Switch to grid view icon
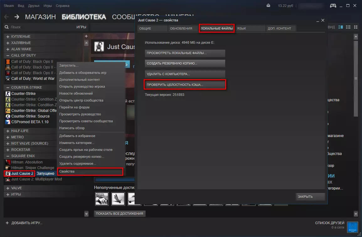The height and width of the screenshot is (237, 362). [x=356, y=27]
